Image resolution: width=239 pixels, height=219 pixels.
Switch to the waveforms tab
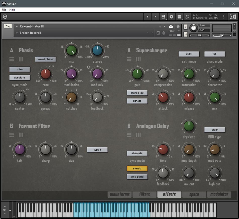[120, 194]
